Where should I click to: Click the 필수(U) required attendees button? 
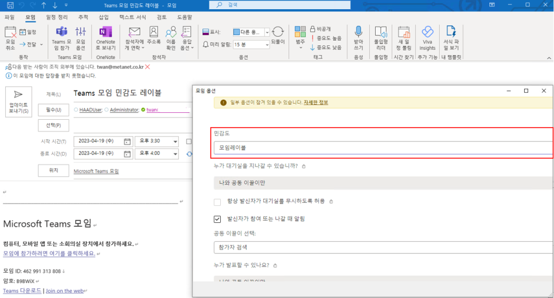(x=53, y=110)
